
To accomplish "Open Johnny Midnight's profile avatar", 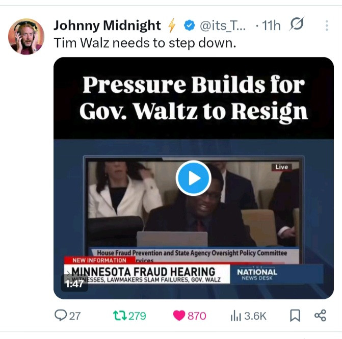I will pyautogui.click(x=26, y=36).
